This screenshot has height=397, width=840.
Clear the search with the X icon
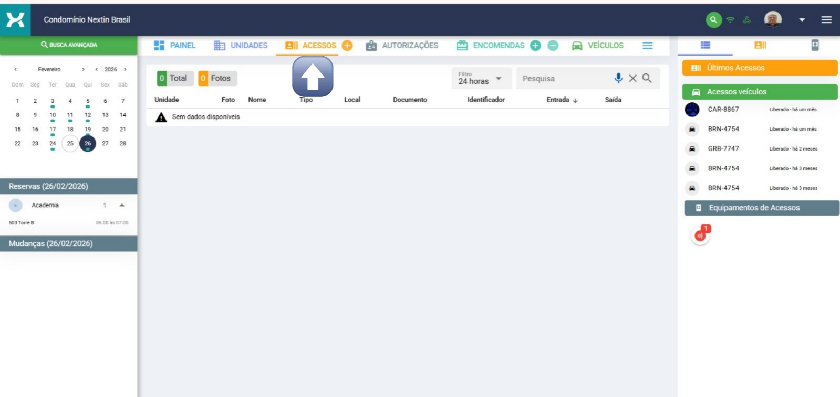(632, 78)
